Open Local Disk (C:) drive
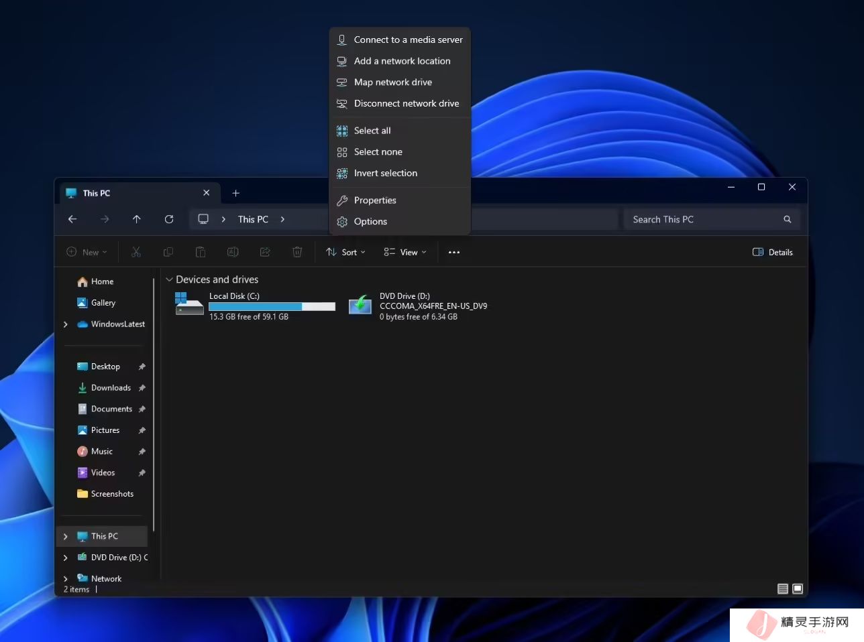Image resolution: width=864 pixels, height=642 pixels. (x=255, y=306)
